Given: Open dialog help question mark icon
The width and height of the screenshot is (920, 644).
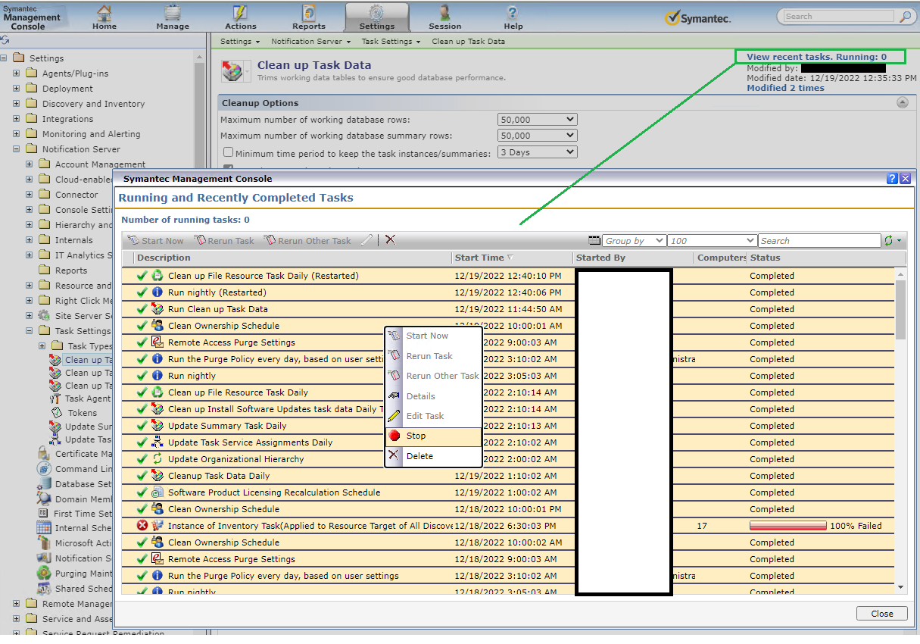Looking at the screenshot, I should [892, 179].
